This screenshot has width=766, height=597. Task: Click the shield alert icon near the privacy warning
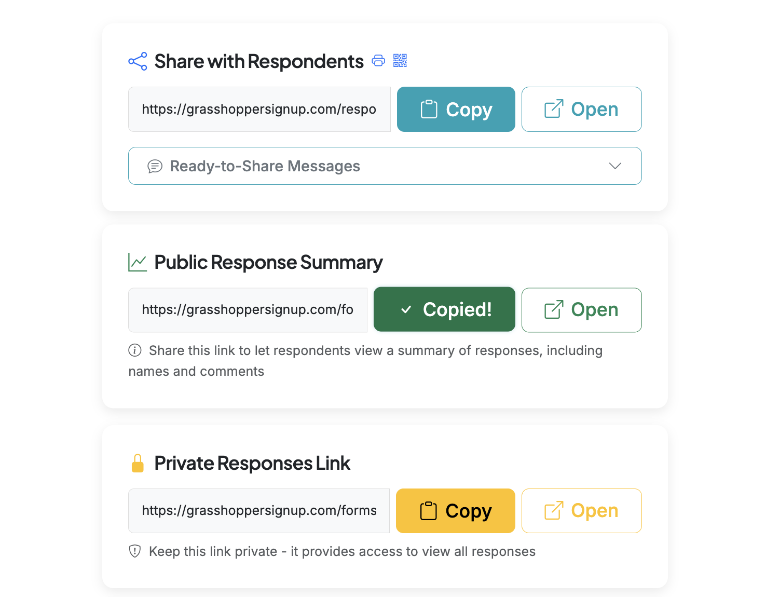click(134, 551)
